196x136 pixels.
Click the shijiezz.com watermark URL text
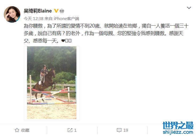(178, 132)
